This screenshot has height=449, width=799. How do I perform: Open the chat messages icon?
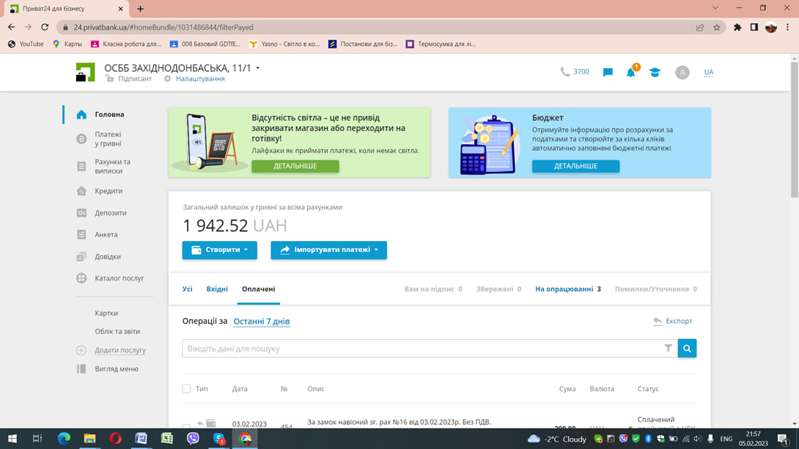(x=608, y=73)
